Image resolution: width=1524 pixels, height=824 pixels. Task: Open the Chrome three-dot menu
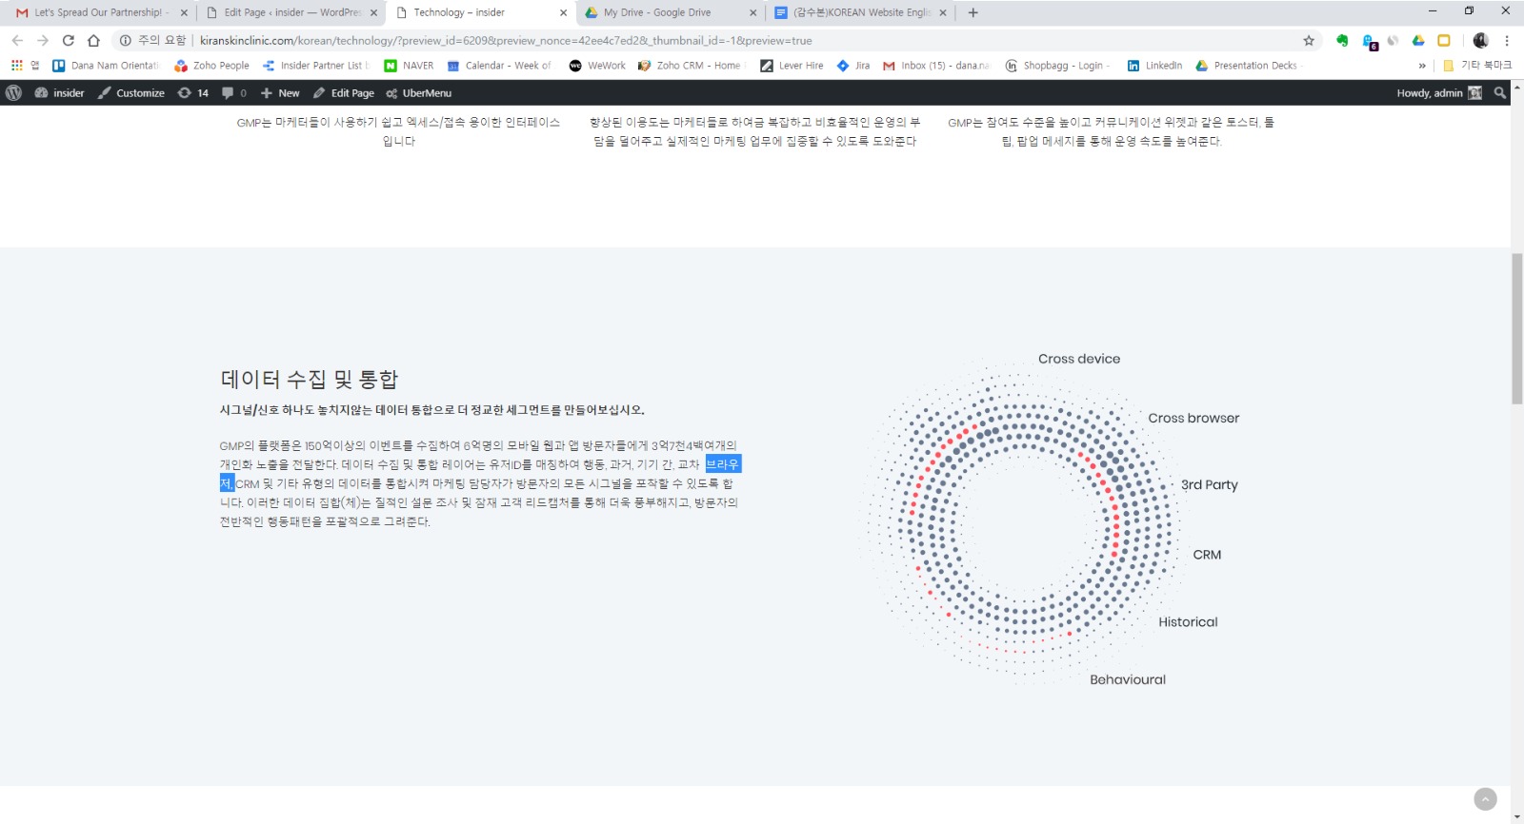pos(1507,40)
